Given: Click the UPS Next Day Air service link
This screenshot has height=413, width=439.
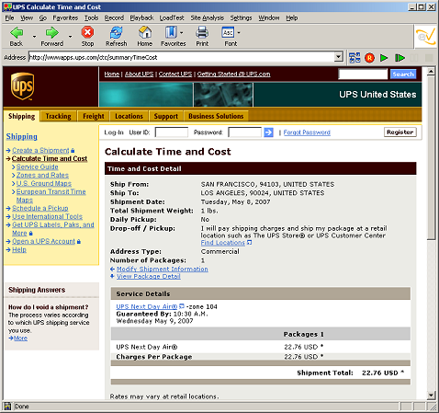Looking at the screenshot, I should [147, 306].
